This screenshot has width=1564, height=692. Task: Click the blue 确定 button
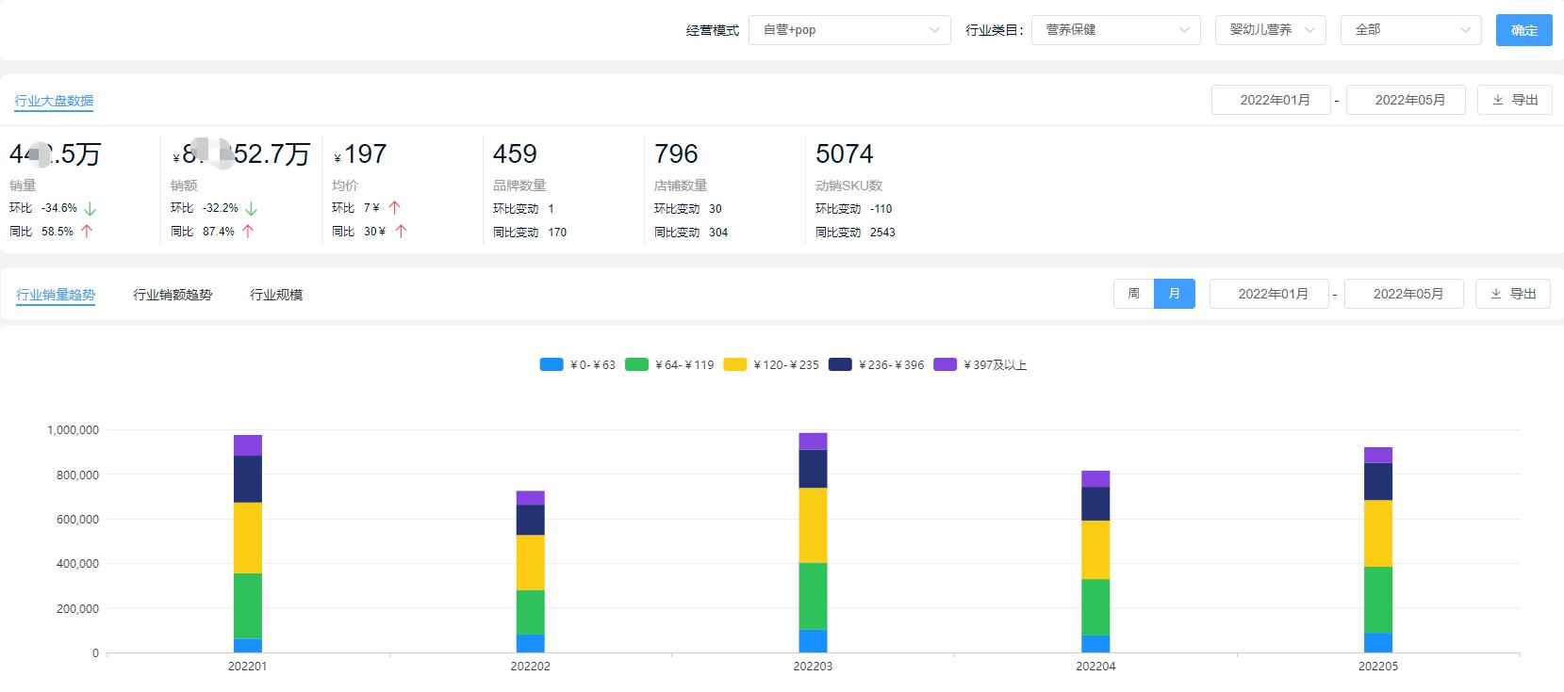1523,30
